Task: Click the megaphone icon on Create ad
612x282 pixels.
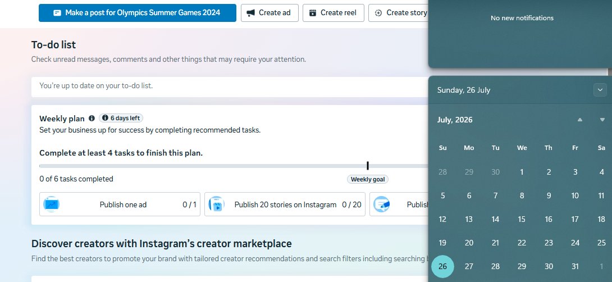Action: coord(251,13)
